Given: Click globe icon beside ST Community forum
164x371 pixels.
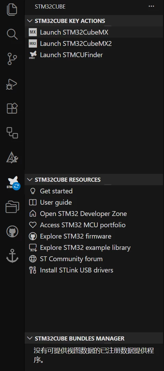Looking at the screenshot, I should pyautogui.click(x=32, y=259).
